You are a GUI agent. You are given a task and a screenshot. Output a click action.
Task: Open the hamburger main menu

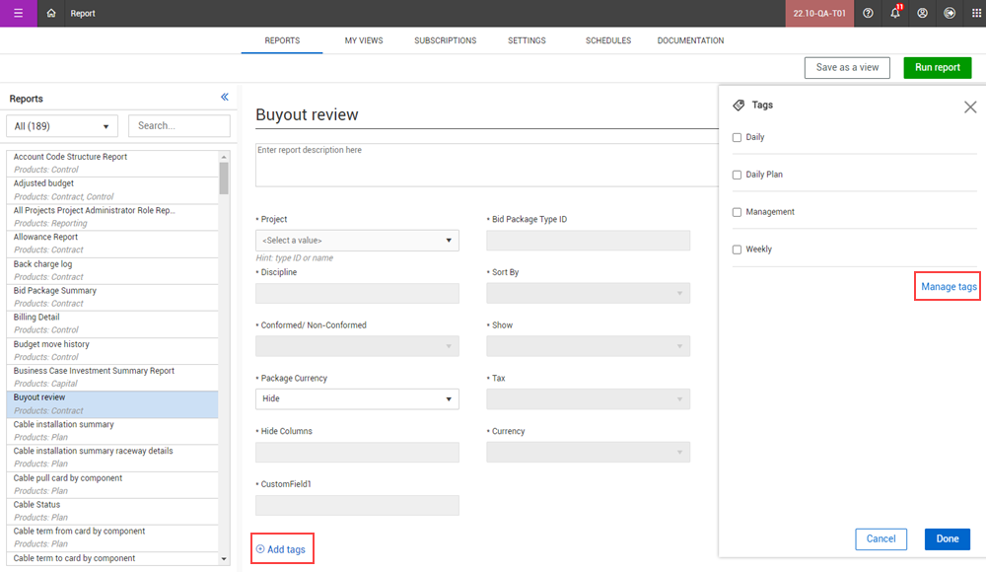coord(18,13)
